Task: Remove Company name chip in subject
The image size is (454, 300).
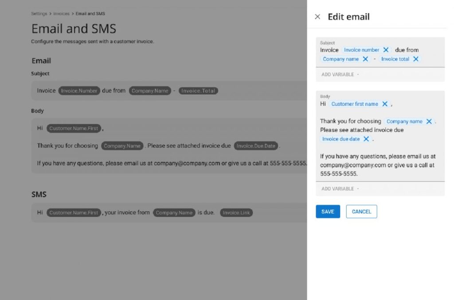Action: point(365,59)
